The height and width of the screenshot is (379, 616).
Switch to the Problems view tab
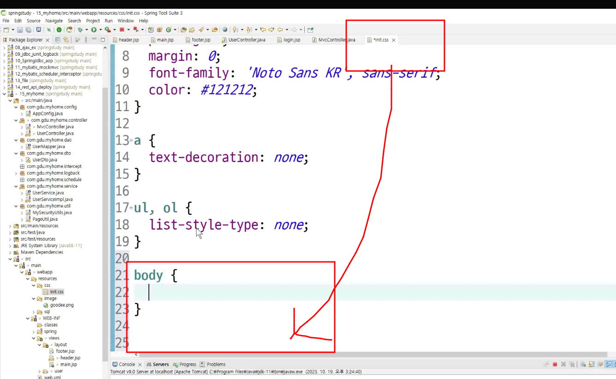[x=213, y=364]
